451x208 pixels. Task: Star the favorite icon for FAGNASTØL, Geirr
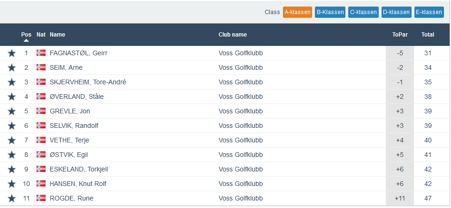pos(12,53)
